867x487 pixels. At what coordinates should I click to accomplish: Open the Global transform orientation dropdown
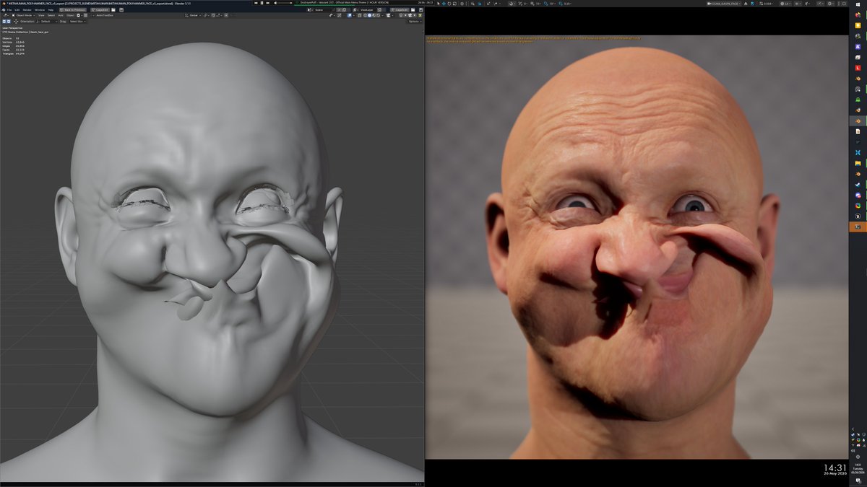coord(193,15)
